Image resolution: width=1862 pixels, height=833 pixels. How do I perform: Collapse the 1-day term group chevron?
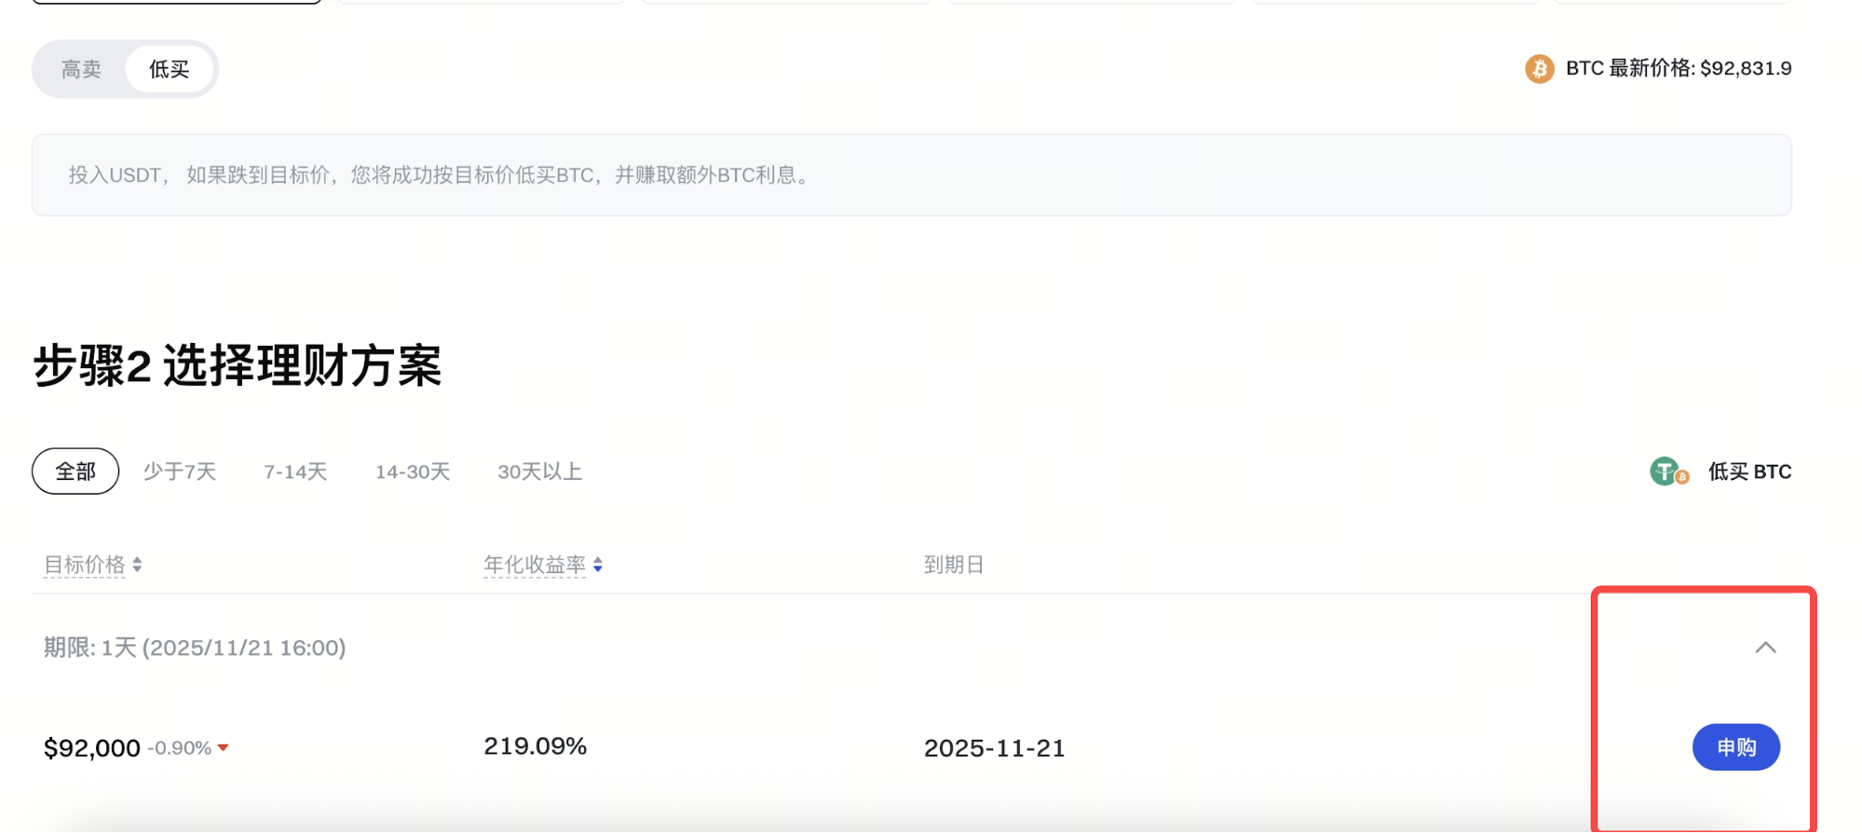click(1765, 648)
